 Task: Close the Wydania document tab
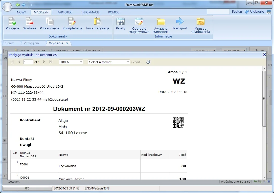point(67,43)
